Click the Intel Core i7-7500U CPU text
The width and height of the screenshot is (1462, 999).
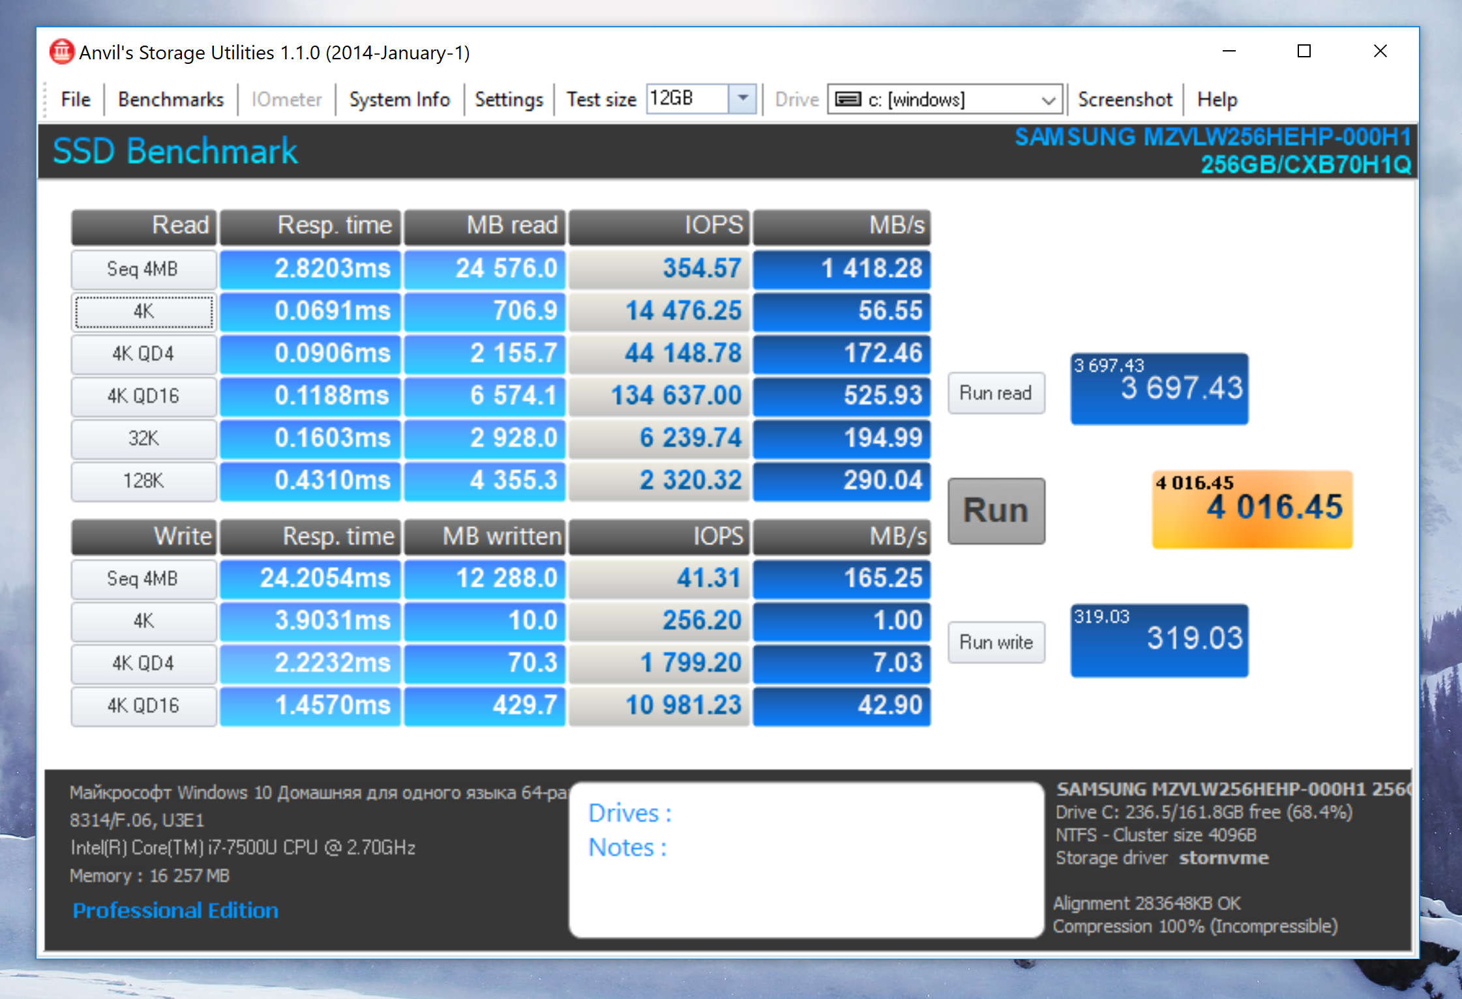(243, 848)
